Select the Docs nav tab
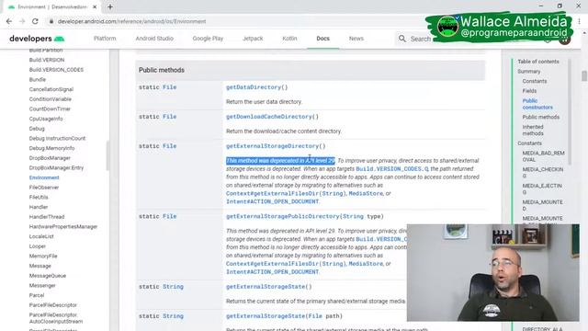The width and height of the screenshot is (588, 331). (x=322, y=39)
